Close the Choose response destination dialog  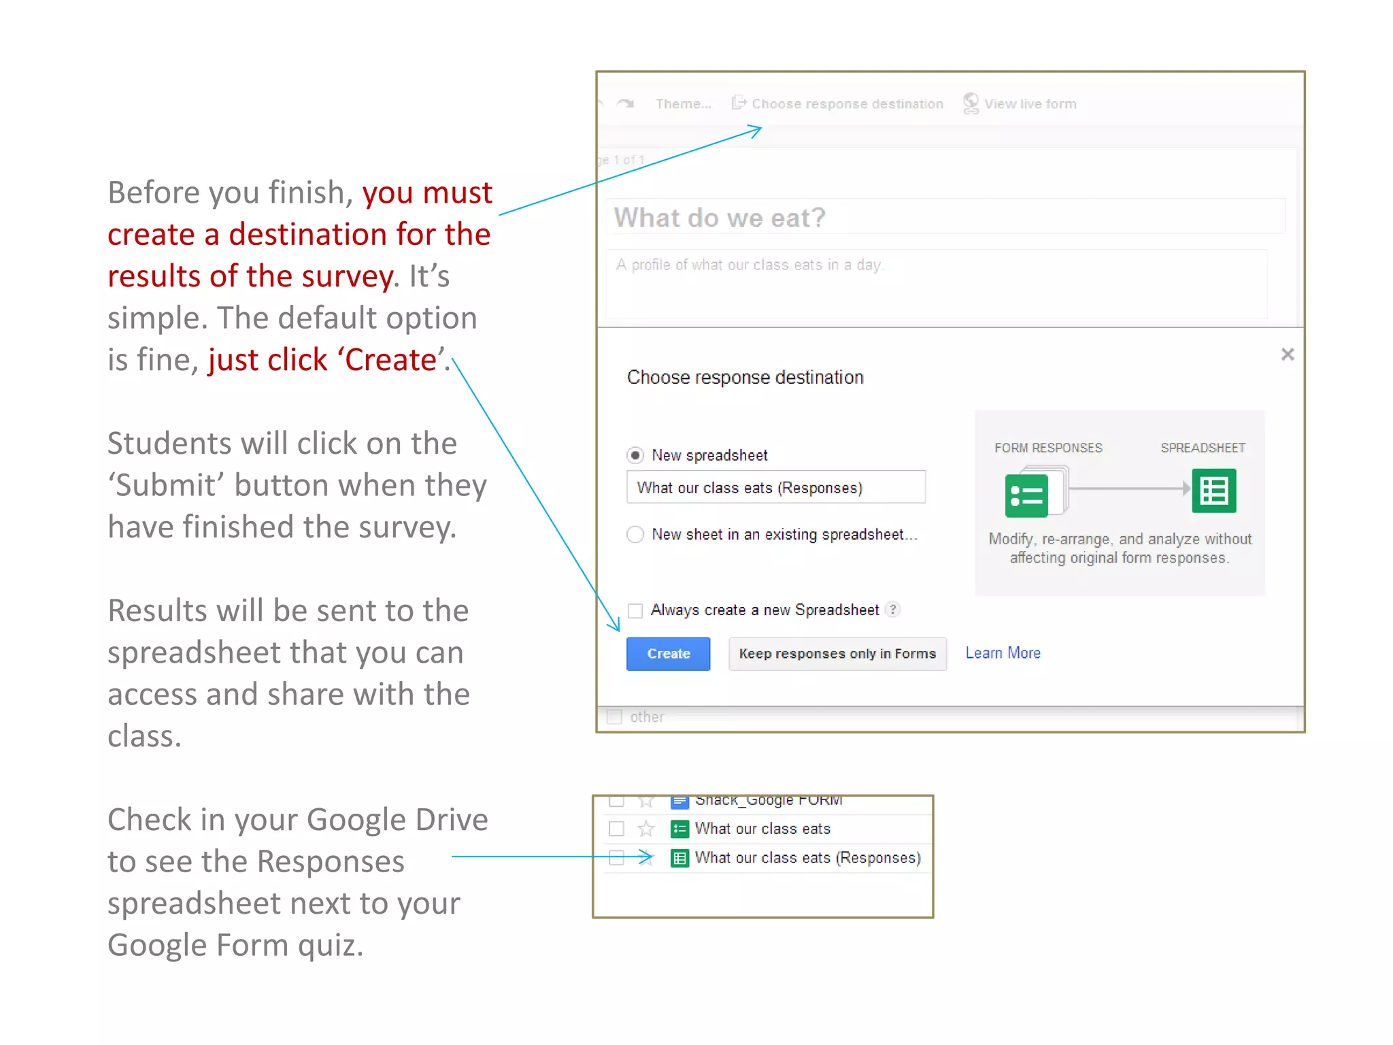pyautogui.click(x=1287, y=354)
